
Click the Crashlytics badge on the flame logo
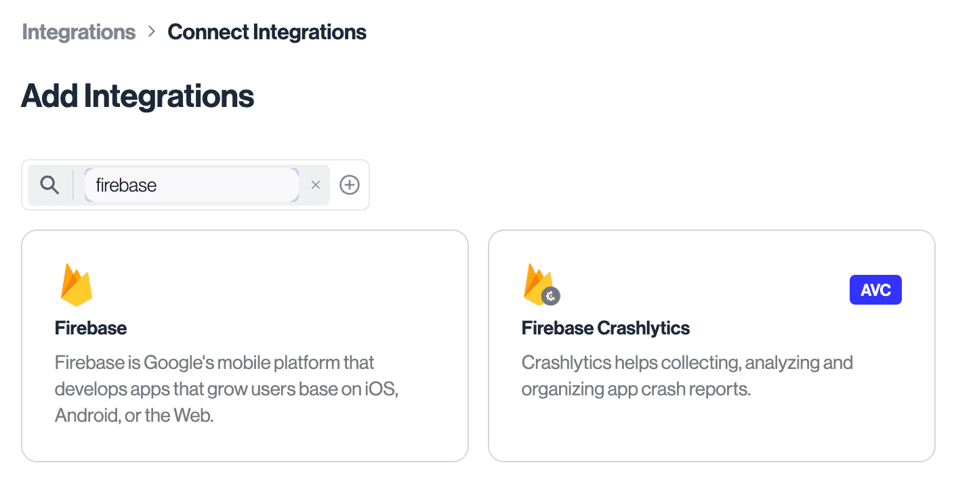pyautogui.click(x=549, y=296)
